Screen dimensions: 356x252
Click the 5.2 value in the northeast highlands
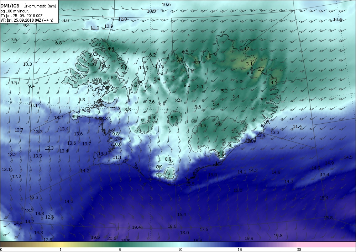point(224,91)
